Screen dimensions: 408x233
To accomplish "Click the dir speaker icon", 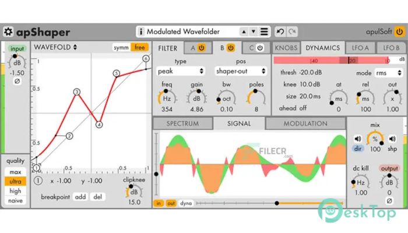I will click(358, 139).
